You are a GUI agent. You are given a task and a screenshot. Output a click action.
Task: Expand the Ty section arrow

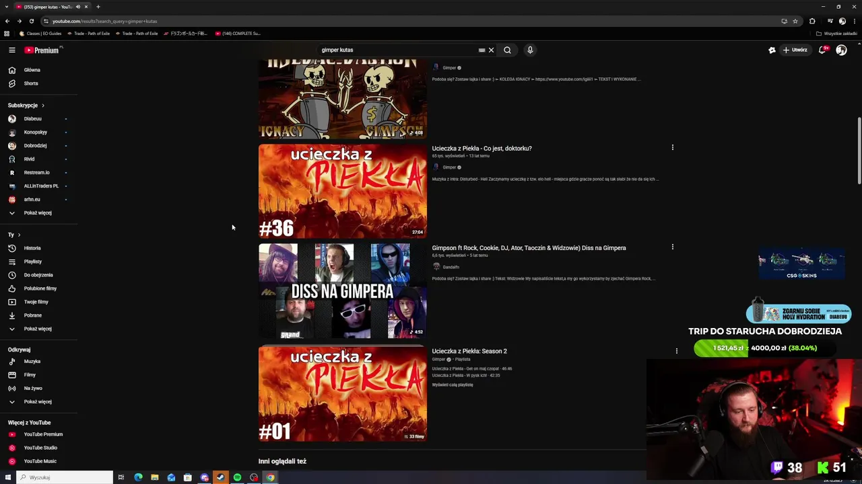(x=19, y=235)
